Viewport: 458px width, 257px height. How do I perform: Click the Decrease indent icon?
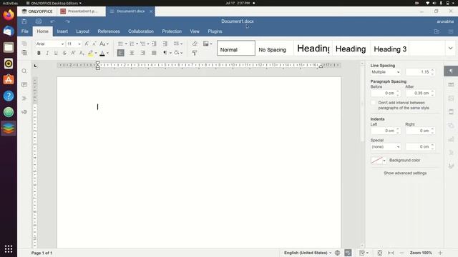(x=154, y=44)
